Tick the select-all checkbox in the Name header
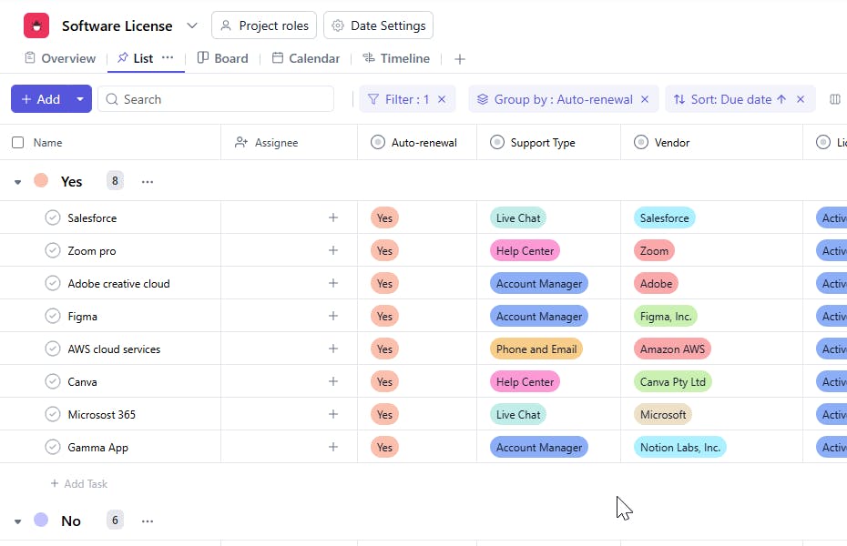Screen dimensions: 847x546 pos(18,143)
